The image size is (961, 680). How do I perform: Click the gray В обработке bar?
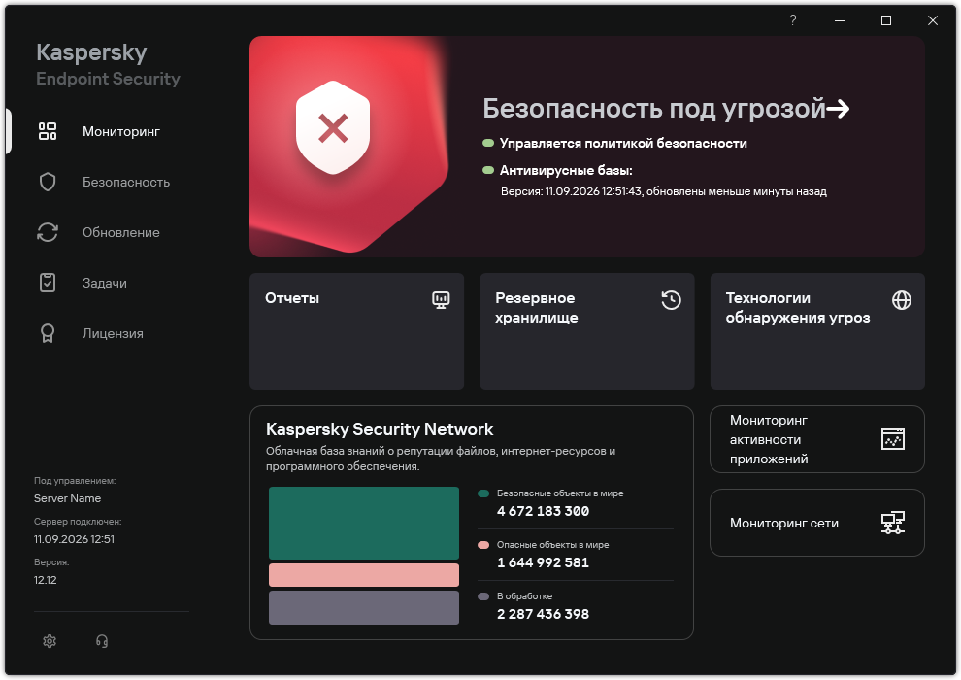tap(364, 608)
